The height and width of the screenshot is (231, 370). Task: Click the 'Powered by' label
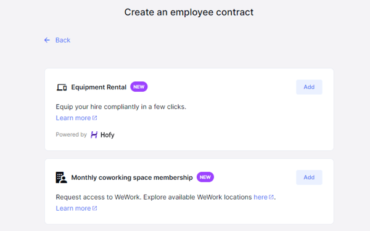coord(72,134)
